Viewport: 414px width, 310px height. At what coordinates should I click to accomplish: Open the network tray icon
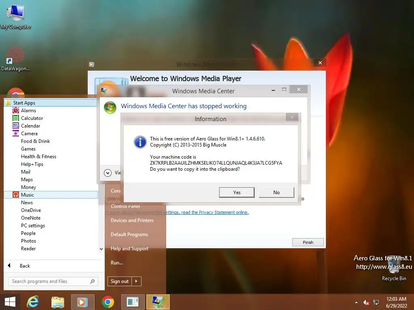click(376, 302)
